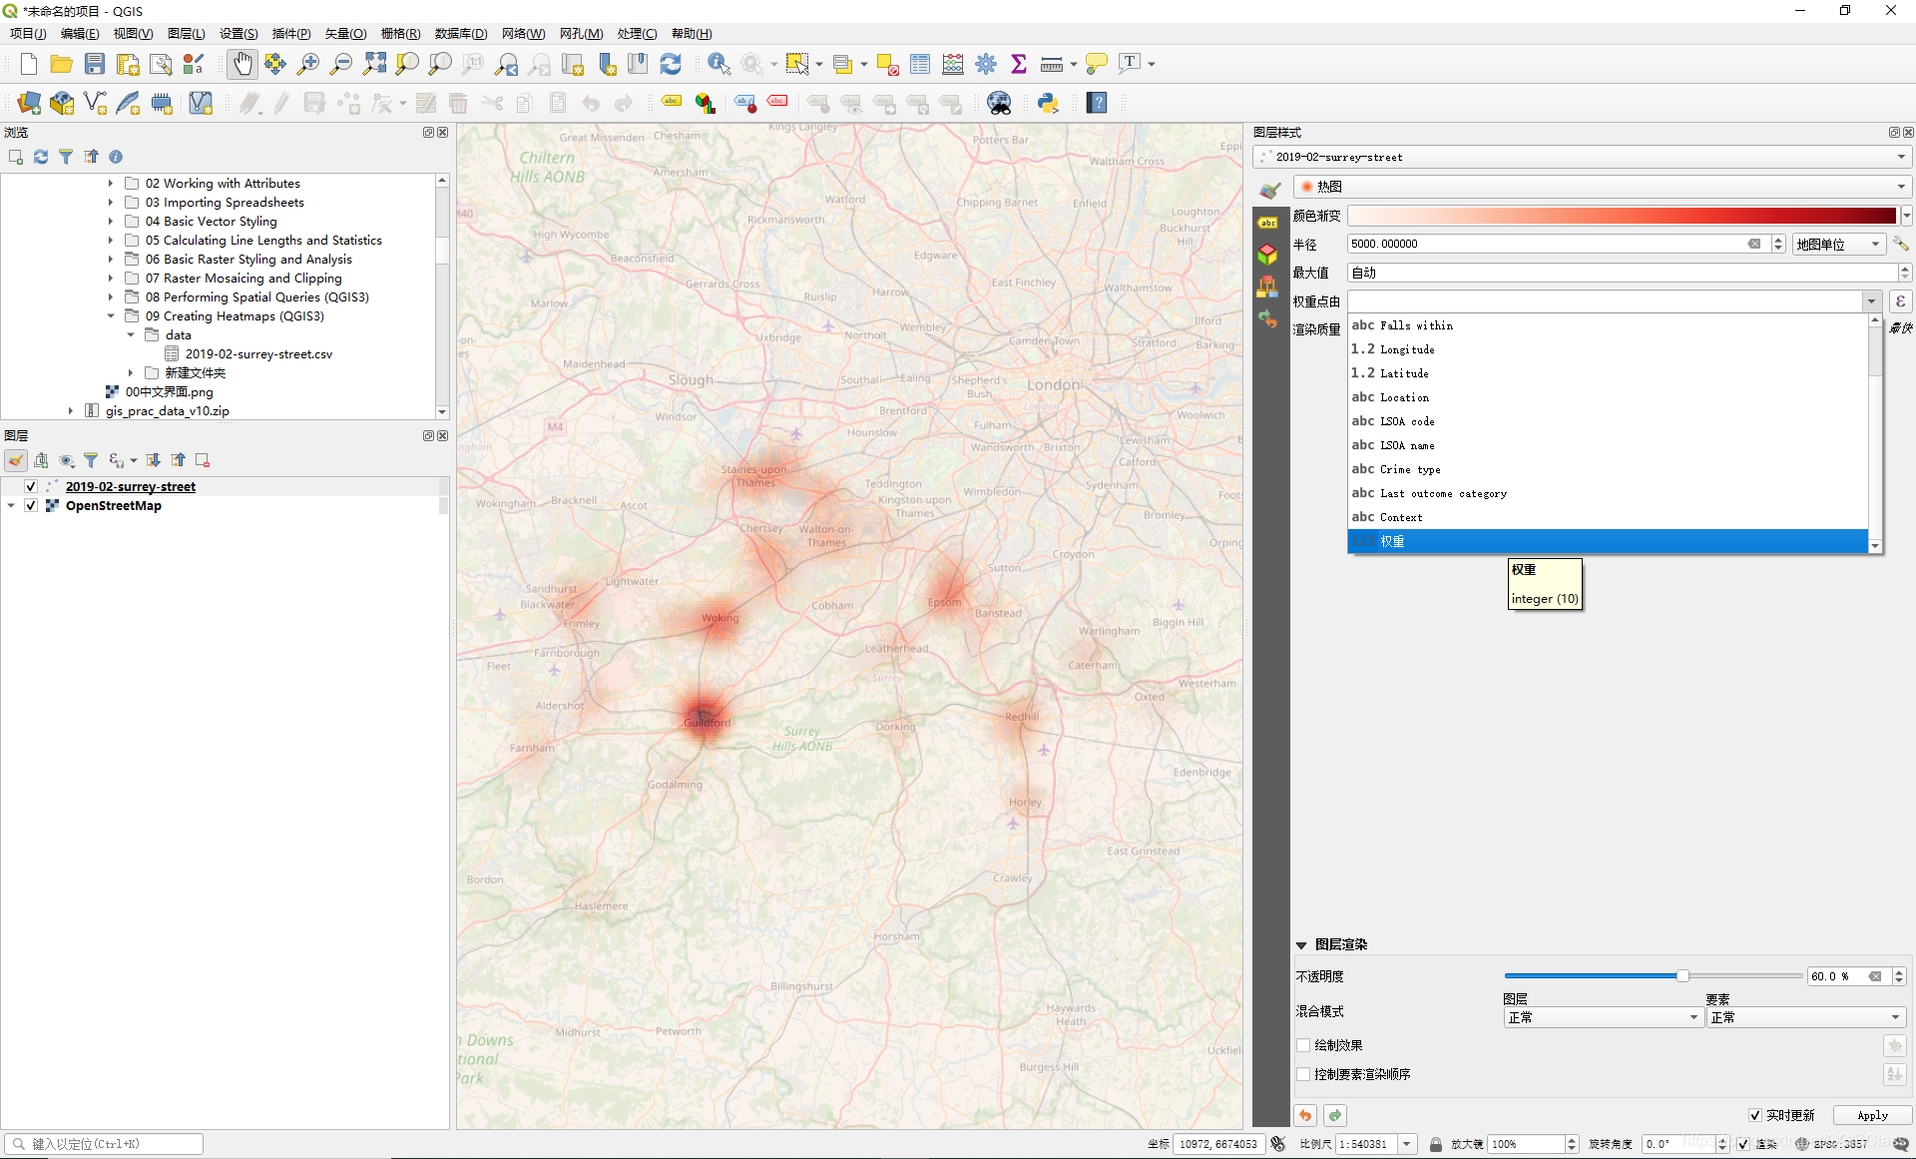Click the Zoom In magnifier icon
1916x1159 pixels.
point(308,64)
